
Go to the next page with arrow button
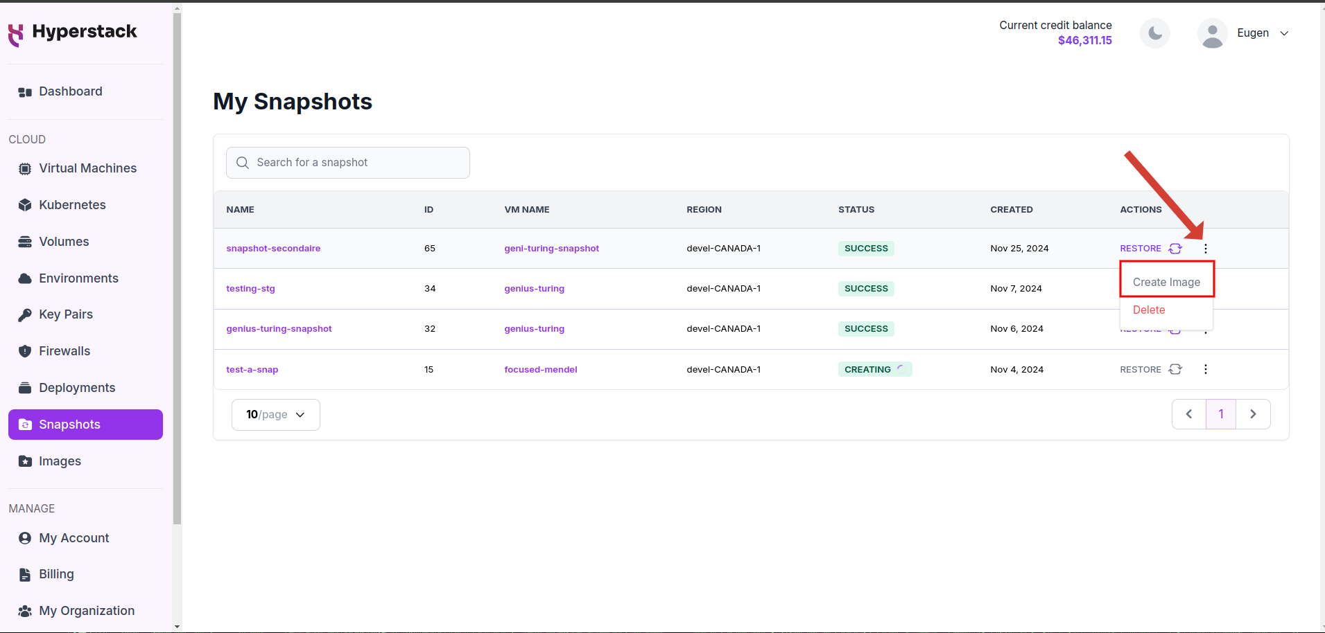click(x=1253, y=413)
